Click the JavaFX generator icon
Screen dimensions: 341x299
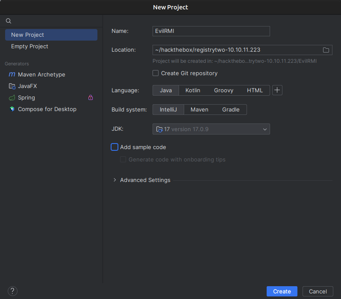12,86
